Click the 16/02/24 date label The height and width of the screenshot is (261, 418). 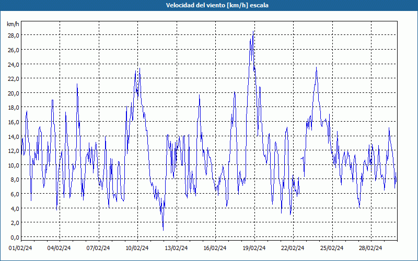(x=215, y=248)
